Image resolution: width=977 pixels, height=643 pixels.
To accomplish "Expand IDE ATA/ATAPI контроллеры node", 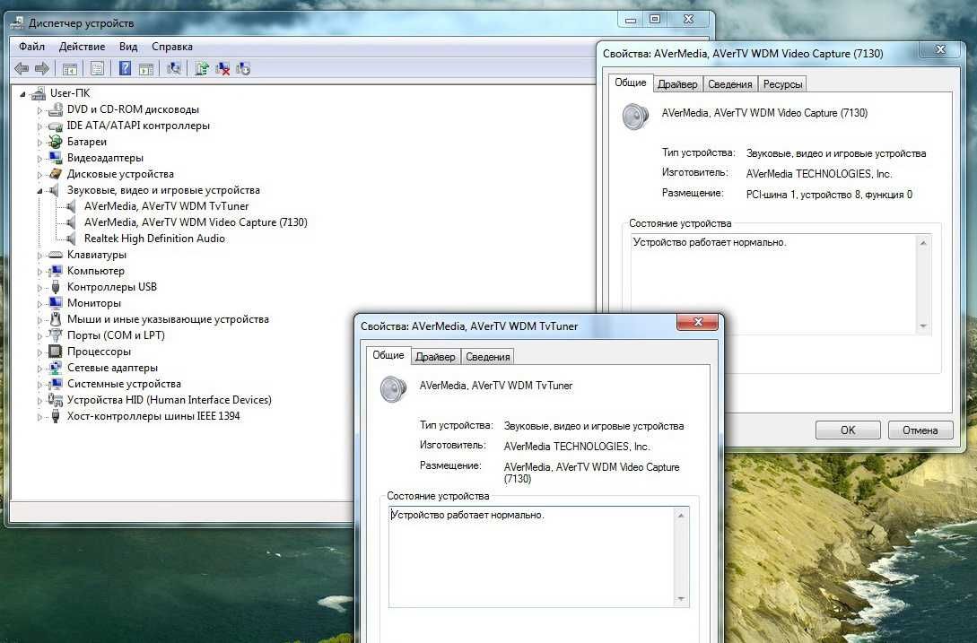I will (39, 126).
